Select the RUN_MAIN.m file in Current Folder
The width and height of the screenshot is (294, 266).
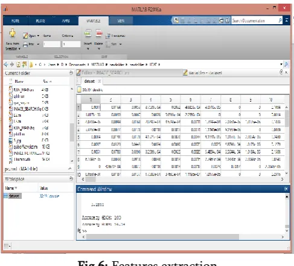[24, 90]
